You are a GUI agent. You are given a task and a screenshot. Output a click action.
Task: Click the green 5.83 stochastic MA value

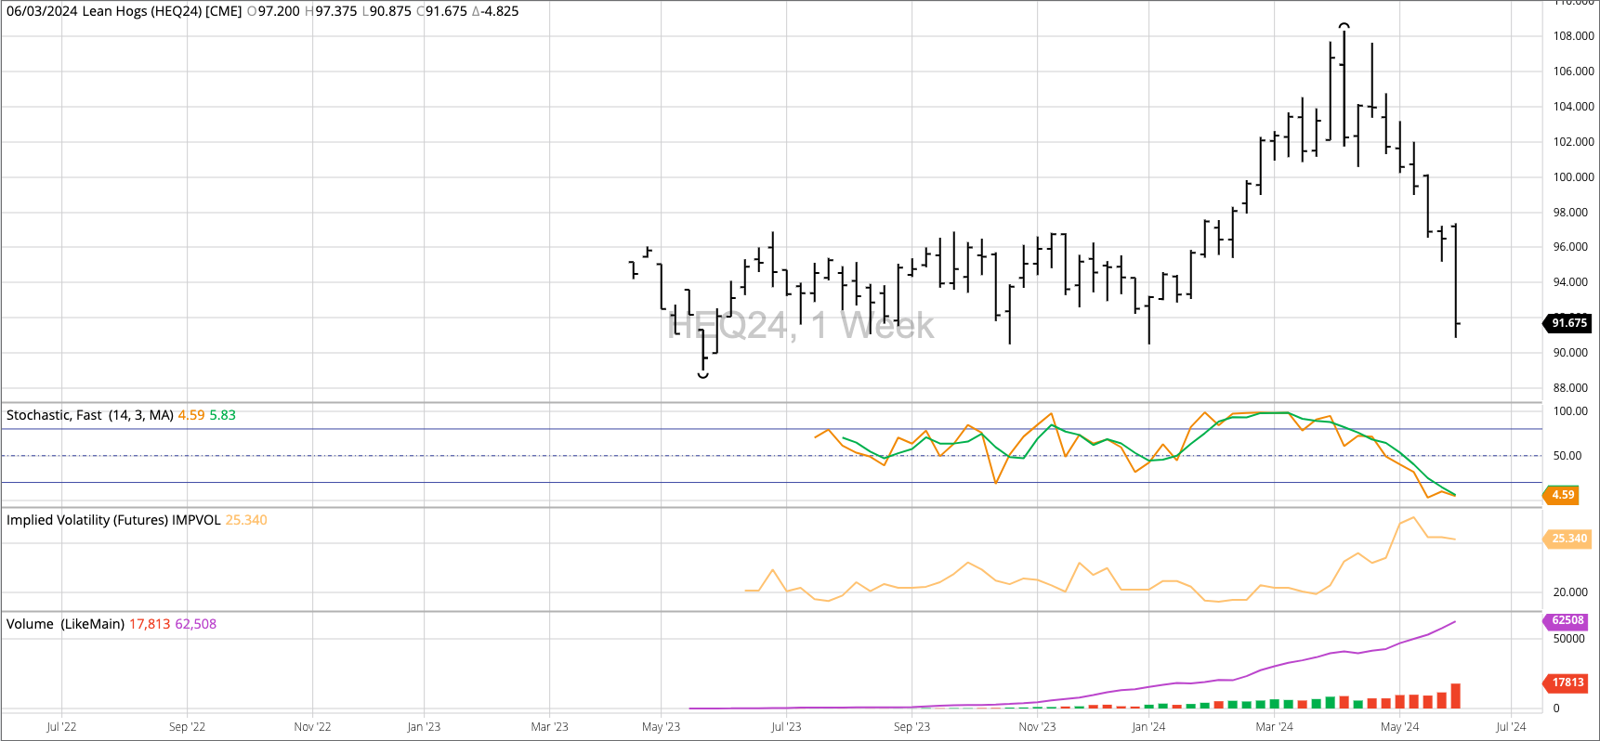tap(222, 415)
